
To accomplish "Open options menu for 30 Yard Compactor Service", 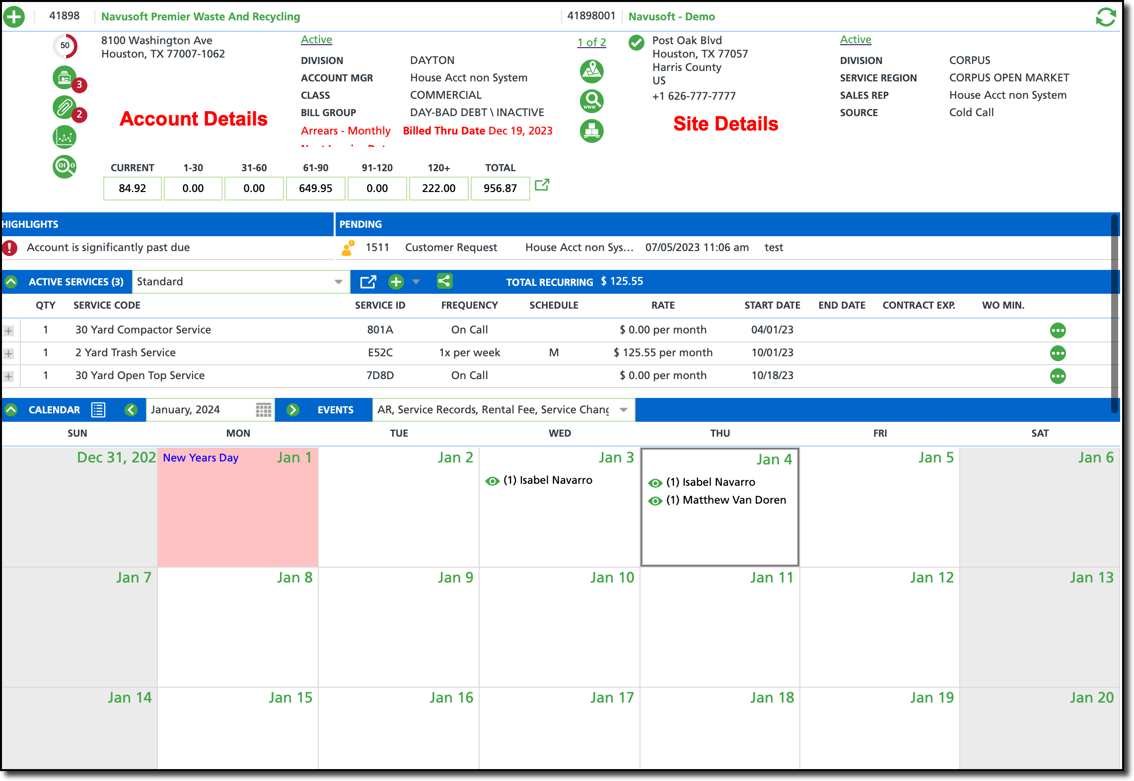I will point(1058,330).
